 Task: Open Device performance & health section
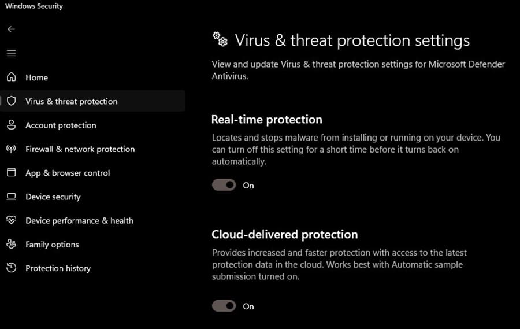(79, 221)
